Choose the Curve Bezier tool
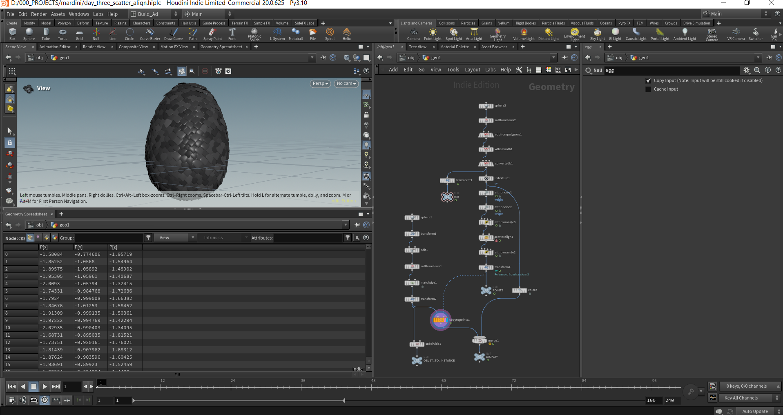Viewport: 783px width, 415px height. click(150, 34)
